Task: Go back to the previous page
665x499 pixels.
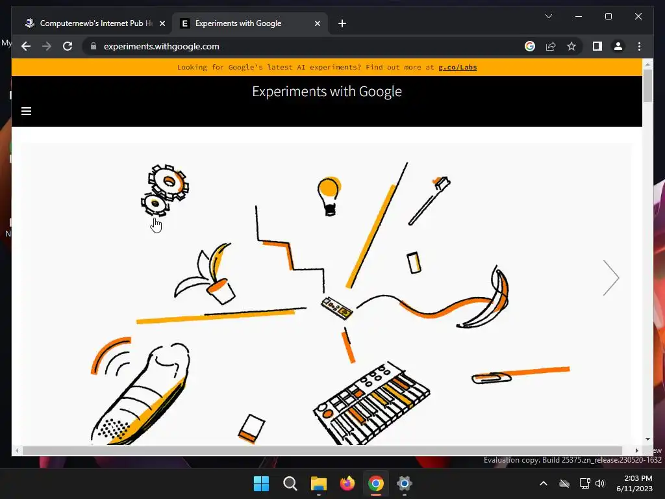Action: [x=26, y=46]
